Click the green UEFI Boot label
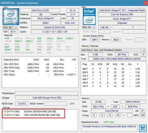 (109, 122)
